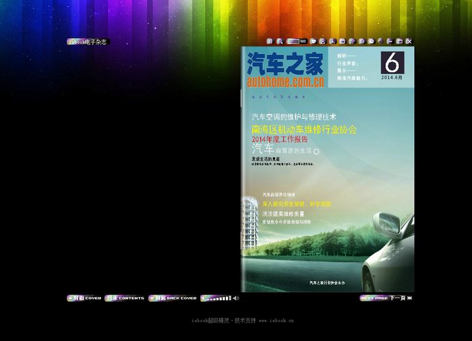
Task: Click the printer icon in toolbar
Action: point(343,42)
